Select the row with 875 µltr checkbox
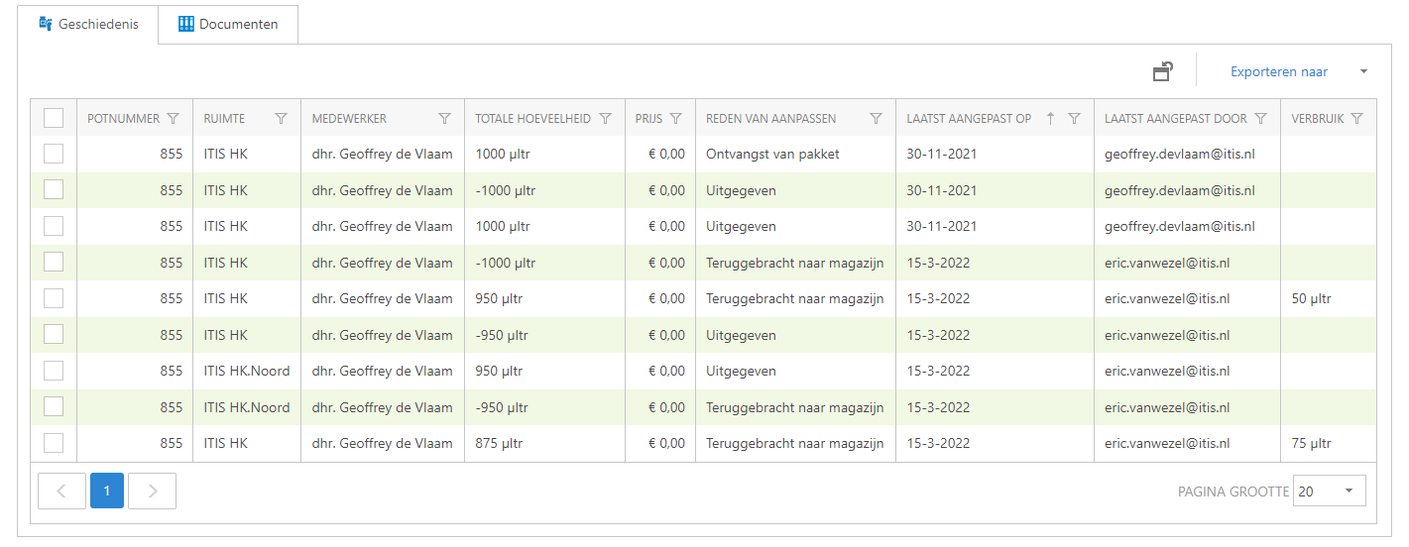 click(x=54, y=443)
